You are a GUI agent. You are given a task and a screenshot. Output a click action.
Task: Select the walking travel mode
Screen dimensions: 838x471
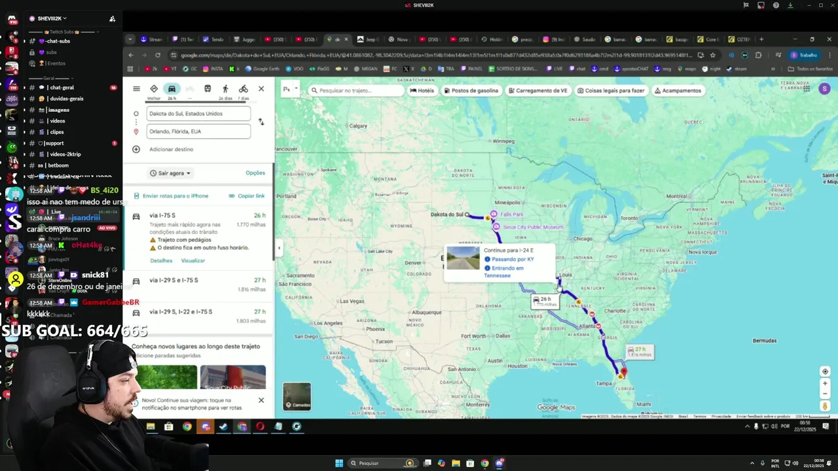coord(225,89)
